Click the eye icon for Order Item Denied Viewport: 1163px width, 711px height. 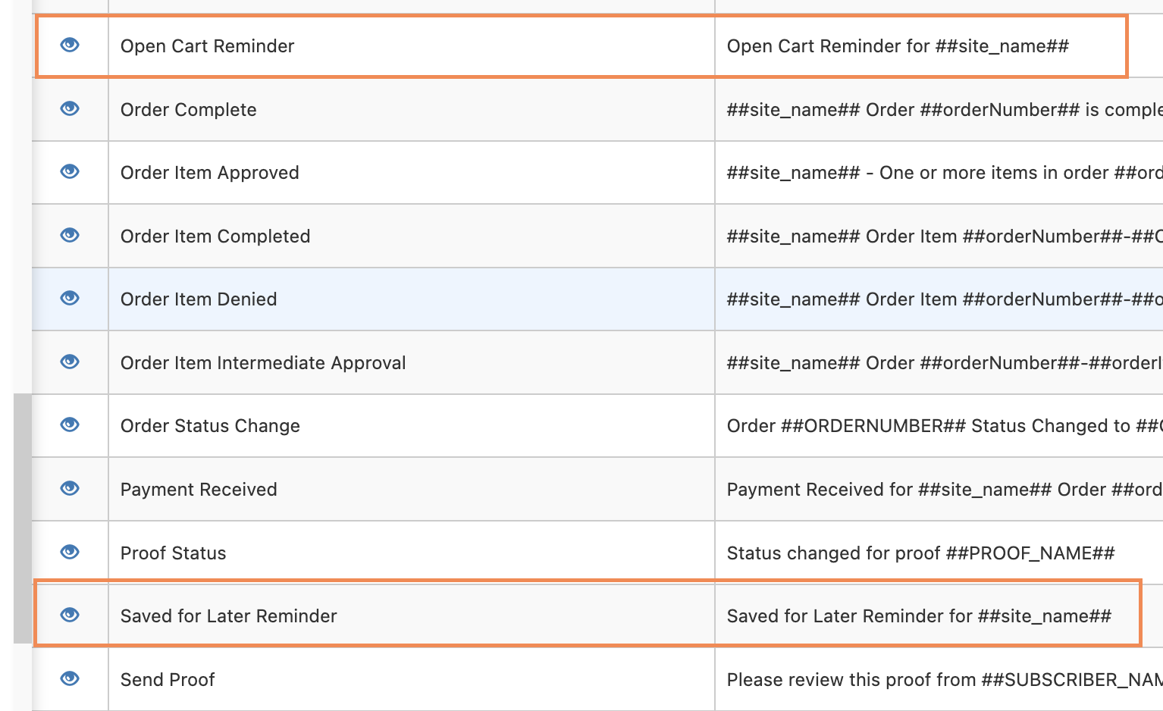[x=70, y=298]
